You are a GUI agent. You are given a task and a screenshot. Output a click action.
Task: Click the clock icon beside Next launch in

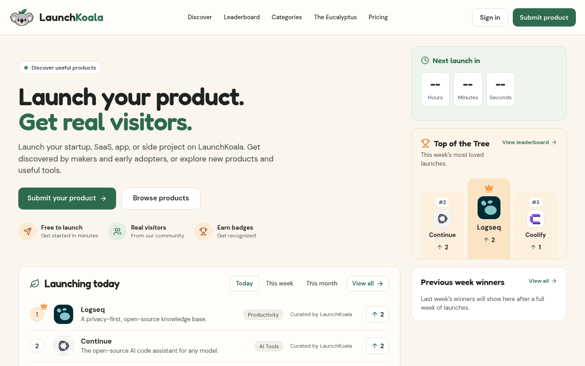pos(425,60)
